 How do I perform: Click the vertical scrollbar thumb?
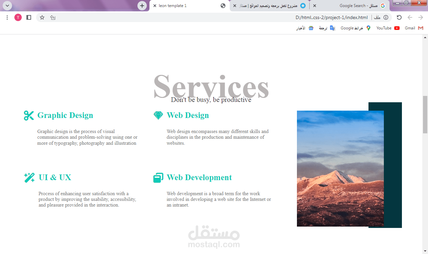425,114
